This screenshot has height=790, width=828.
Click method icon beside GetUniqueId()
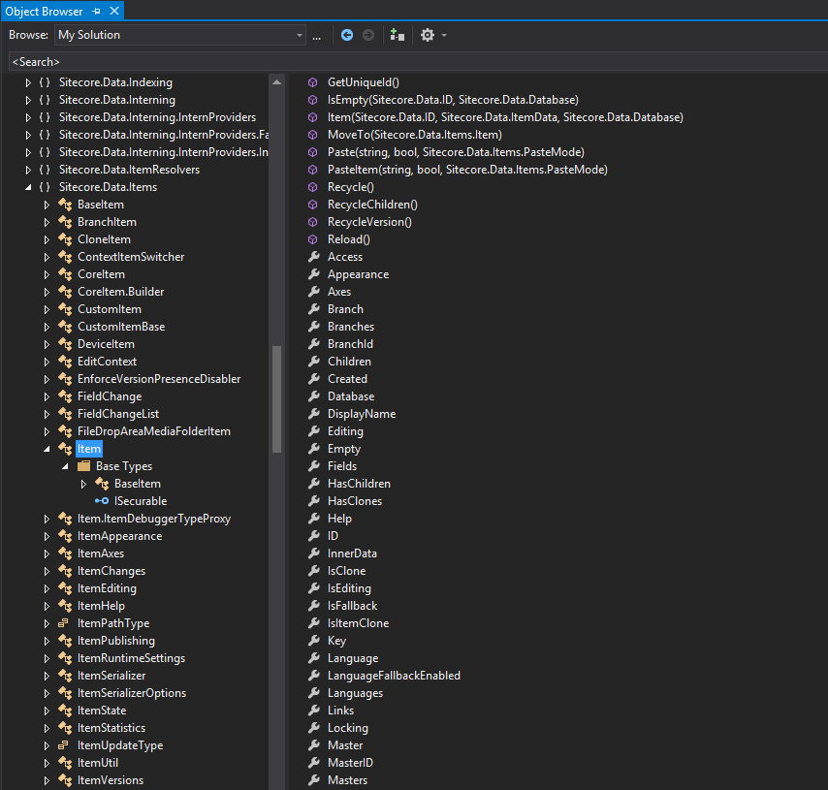point(313,82)
